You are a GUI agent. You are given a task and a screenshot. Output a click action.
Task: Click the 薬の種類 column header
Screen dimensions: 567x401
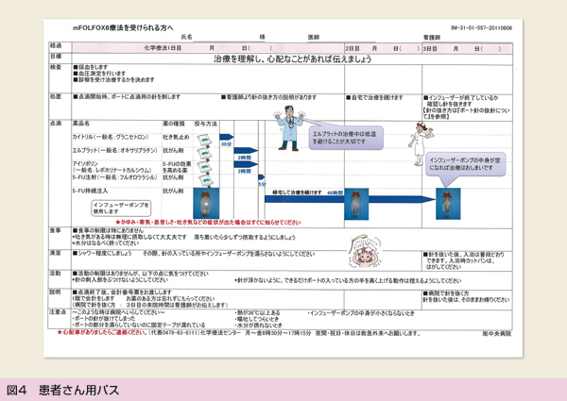coord(174,124)
